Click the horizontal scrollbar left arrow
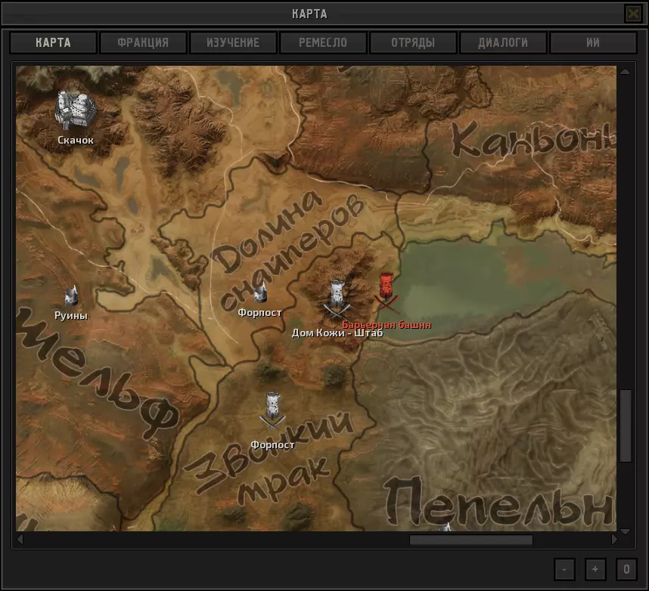 tap(20, 540)
